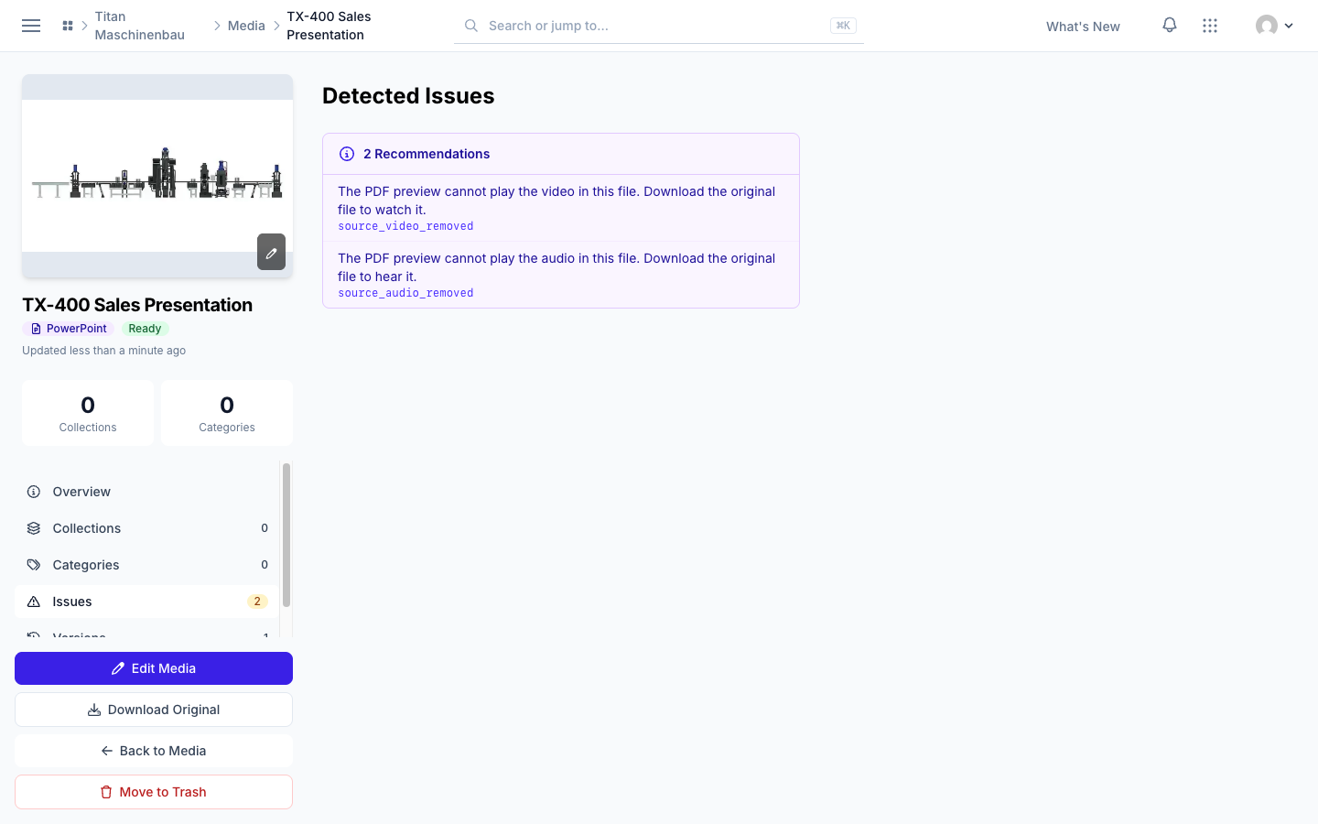The height and width of the screenshot is (824, 1318).
Task: Click the Search or jump to field
Action: 659,26
